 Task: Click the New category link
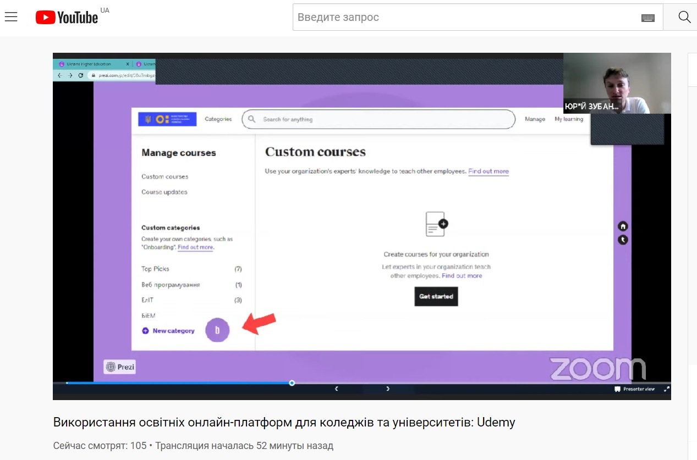(173, 331)
